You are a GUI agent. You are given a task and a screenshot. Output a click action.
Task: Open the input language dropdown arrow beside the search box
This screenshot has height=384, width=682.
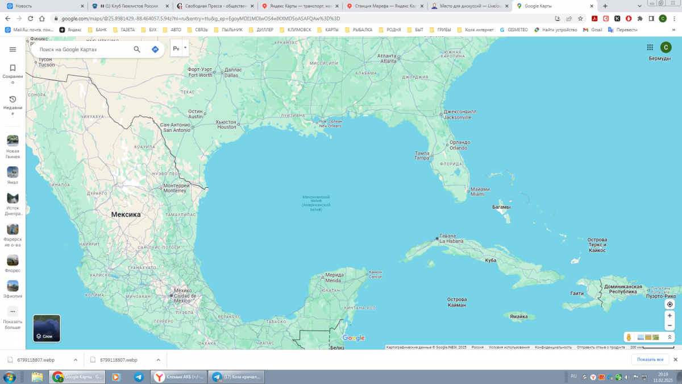click(185, 49)
